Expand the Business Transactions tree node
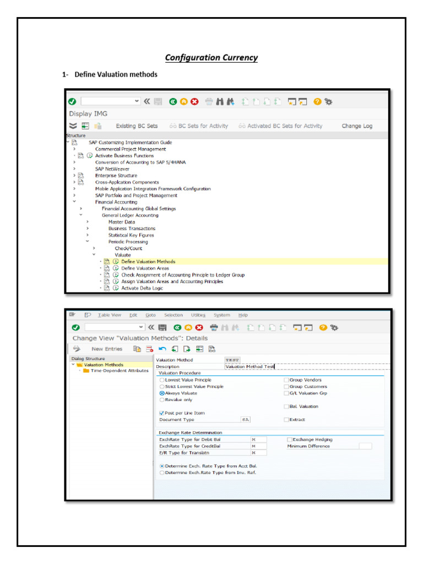Image resolution: width=423 pixels, height=564 pixels. 88,229
